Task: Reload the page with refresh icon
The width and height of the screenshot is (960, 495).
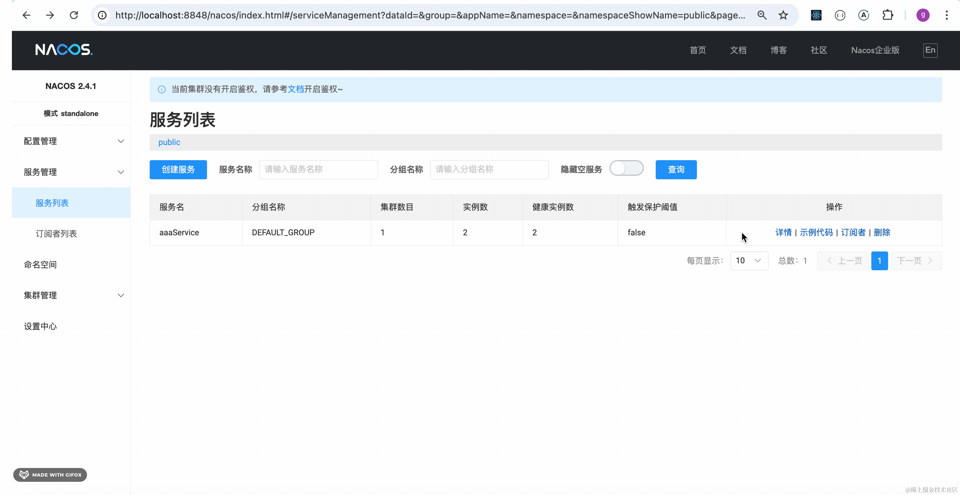Action: [74, 15]
